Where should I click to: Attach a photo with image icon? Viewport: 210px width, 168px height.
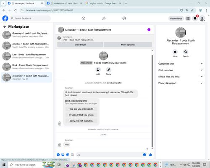point(63,155)
